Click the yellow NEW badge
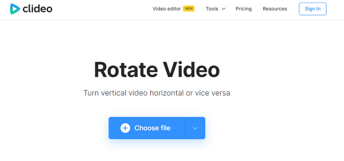This screenshot has height=161, width=344. tap(189, 9)
